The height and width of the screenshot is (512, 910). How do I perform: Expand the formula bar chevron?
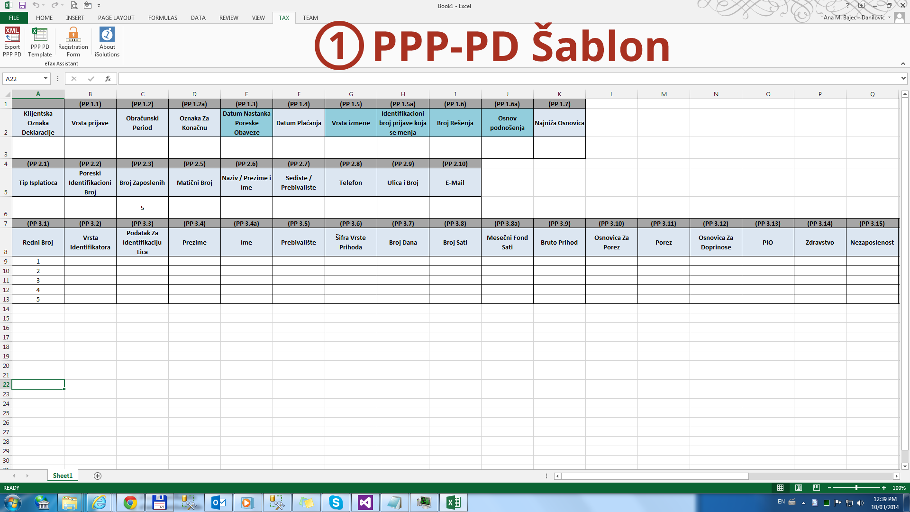coord(903,78)
